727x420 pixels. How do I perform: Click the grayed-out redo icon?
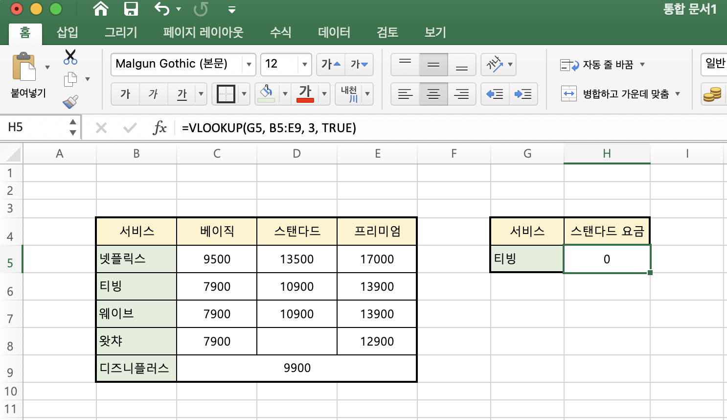(x=201, y=9)
